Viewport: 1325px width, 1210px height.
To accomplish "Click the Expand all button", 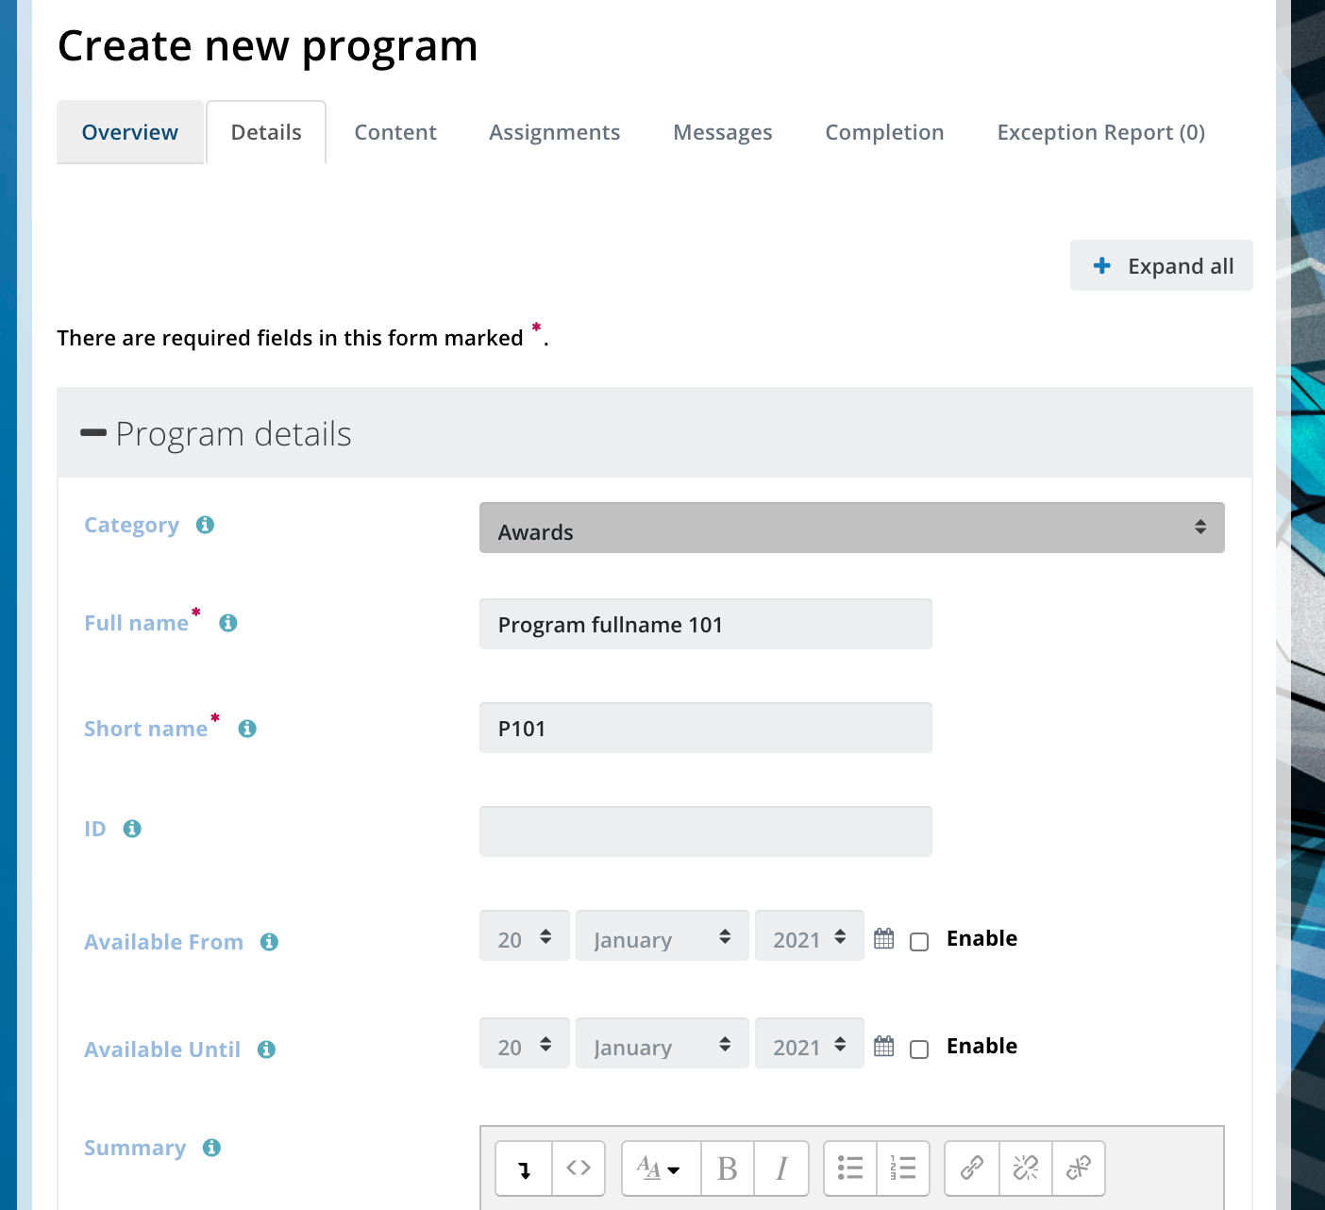I will [x=1161, y=265].
